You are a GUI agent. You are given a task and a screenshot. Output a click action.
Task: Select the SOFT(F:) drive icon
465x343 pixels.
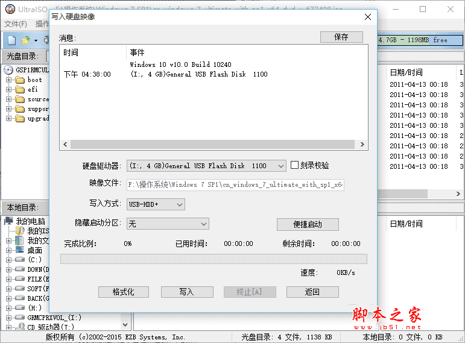[20, 289]
